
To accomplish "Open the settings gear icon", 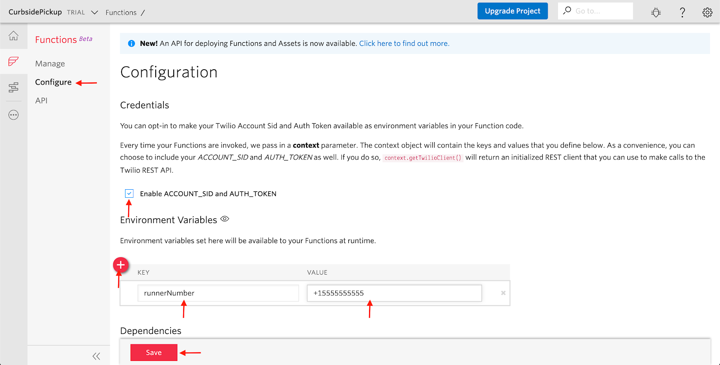I will click(707, 12).
